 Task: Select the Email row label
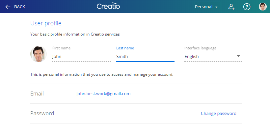[x=37, y=94]
